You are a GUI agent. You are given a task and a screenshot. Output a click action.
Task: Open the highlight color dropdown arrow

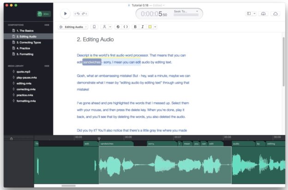[156, 27]
